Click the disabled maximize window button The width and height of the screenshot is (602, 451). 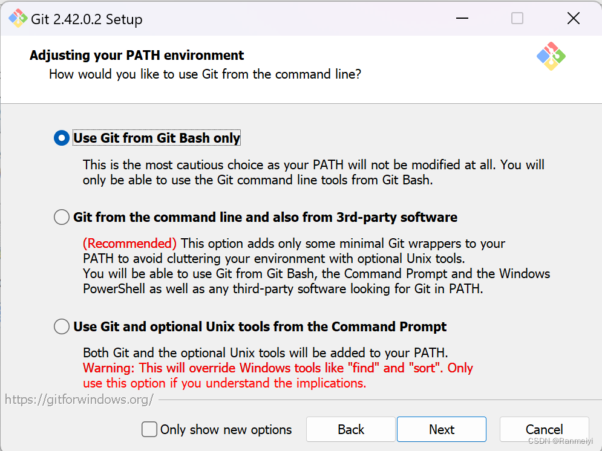coord(517,18)
